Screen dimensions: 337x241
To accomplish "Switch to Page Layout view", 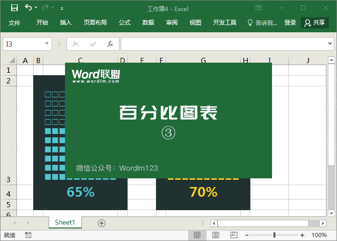I will click(215, 235).
